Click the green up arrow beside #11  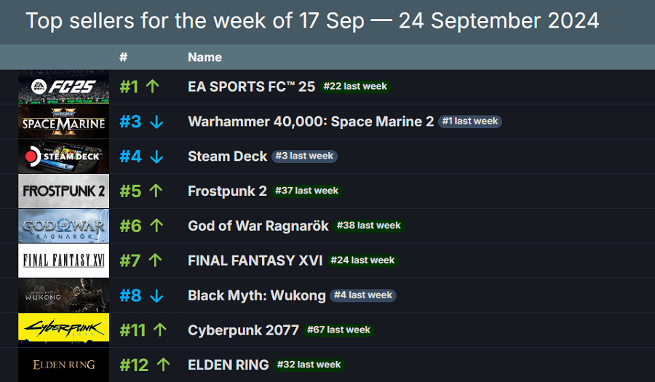(160, 330)
